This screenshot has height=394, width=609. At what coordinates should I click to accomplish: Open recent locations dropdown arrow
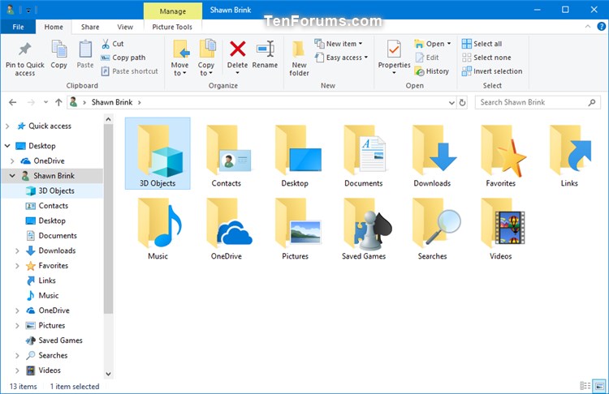[x=45, y=102]
